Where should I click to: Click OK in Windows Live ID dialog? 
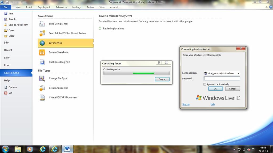tap(215, 89)
